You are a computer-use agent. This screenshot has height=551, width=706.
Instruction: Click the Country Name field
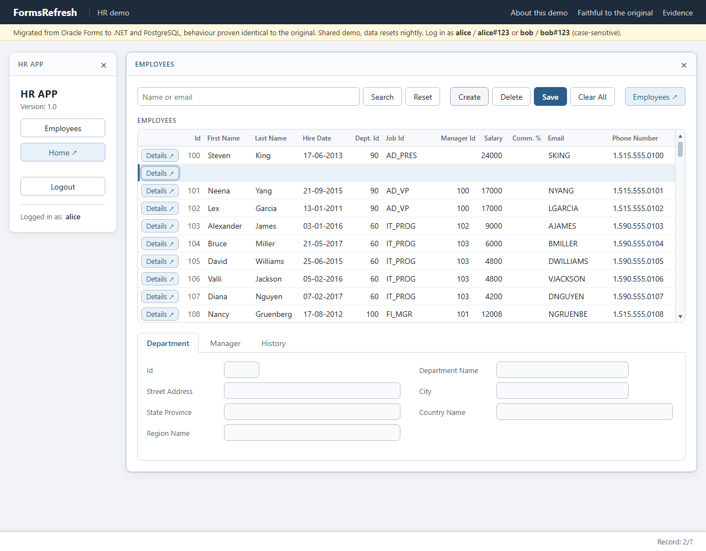[585, 412]
